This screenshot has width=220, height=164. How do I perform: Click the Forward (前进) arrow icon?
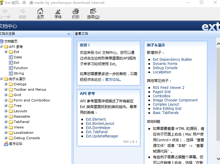[x=22, y=12]
